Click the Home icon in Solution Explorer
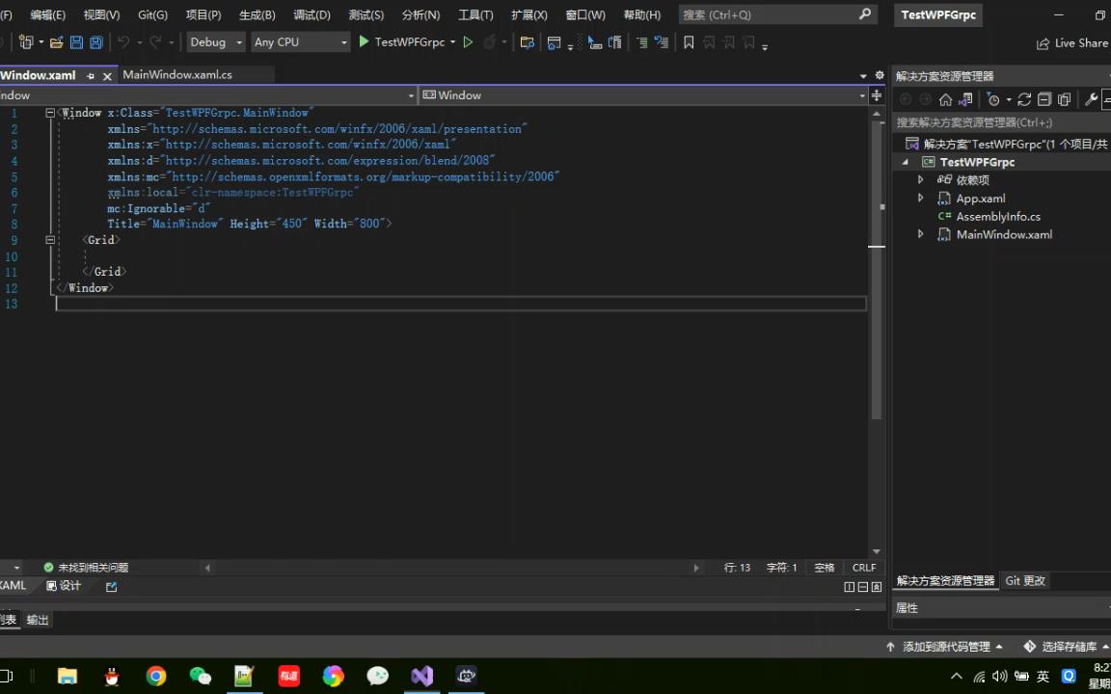This screenshot has height=694, width=1111. [946, 100]
